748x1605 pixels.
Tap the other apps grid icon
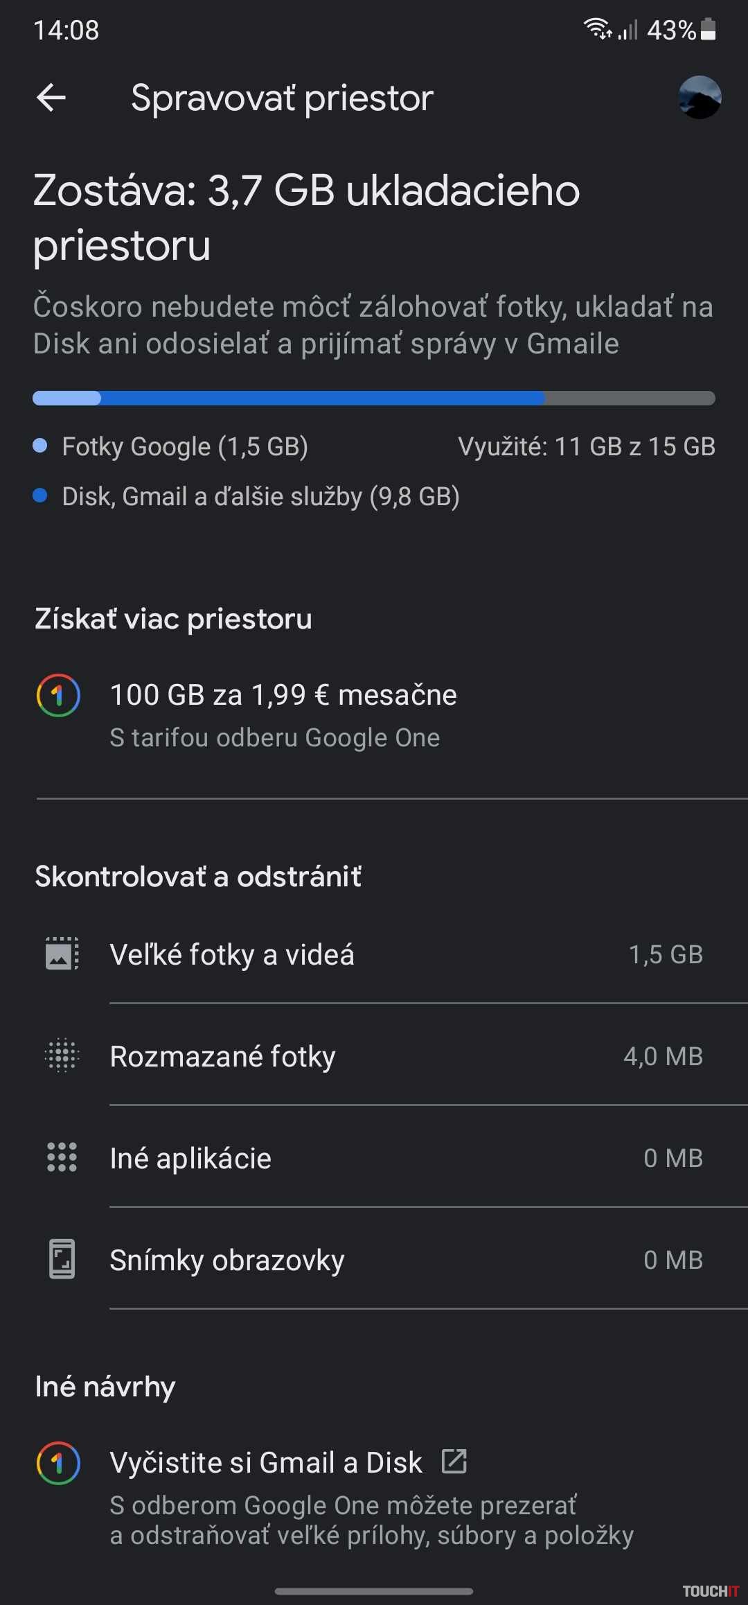(62, 1157)
